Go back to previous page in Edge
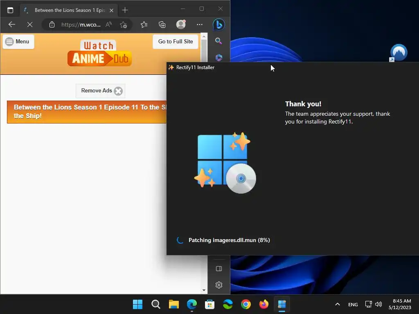 [x=12, y=25]
